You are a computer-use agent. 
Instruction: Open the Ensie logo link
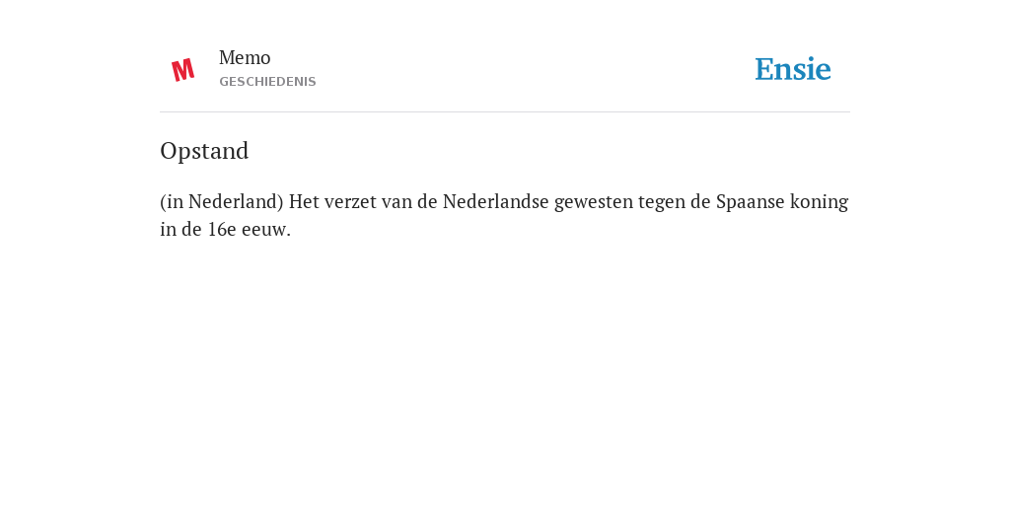click(x=793, y=69)
